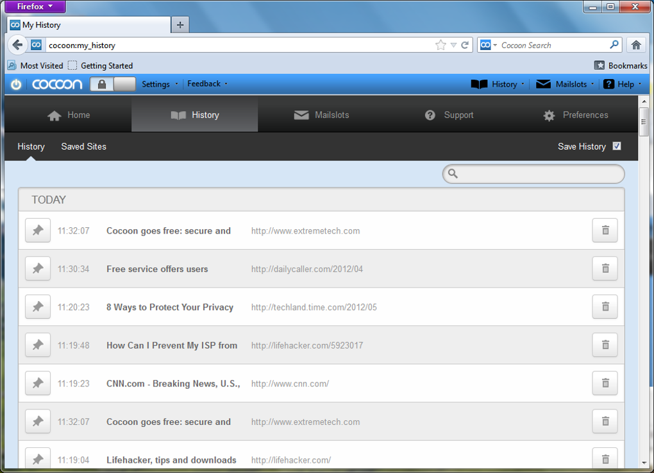Image resolution: width=654 pixels, height=473 pixels.
Task: Open the Lifehacker, tips and downloads link
Action: (x=171, y=460)
